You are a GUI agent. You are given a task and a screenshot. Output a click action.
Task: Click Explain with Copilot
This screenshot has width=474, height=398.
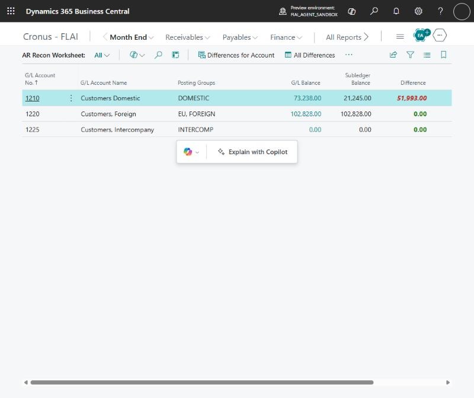(x=253, y=152)
